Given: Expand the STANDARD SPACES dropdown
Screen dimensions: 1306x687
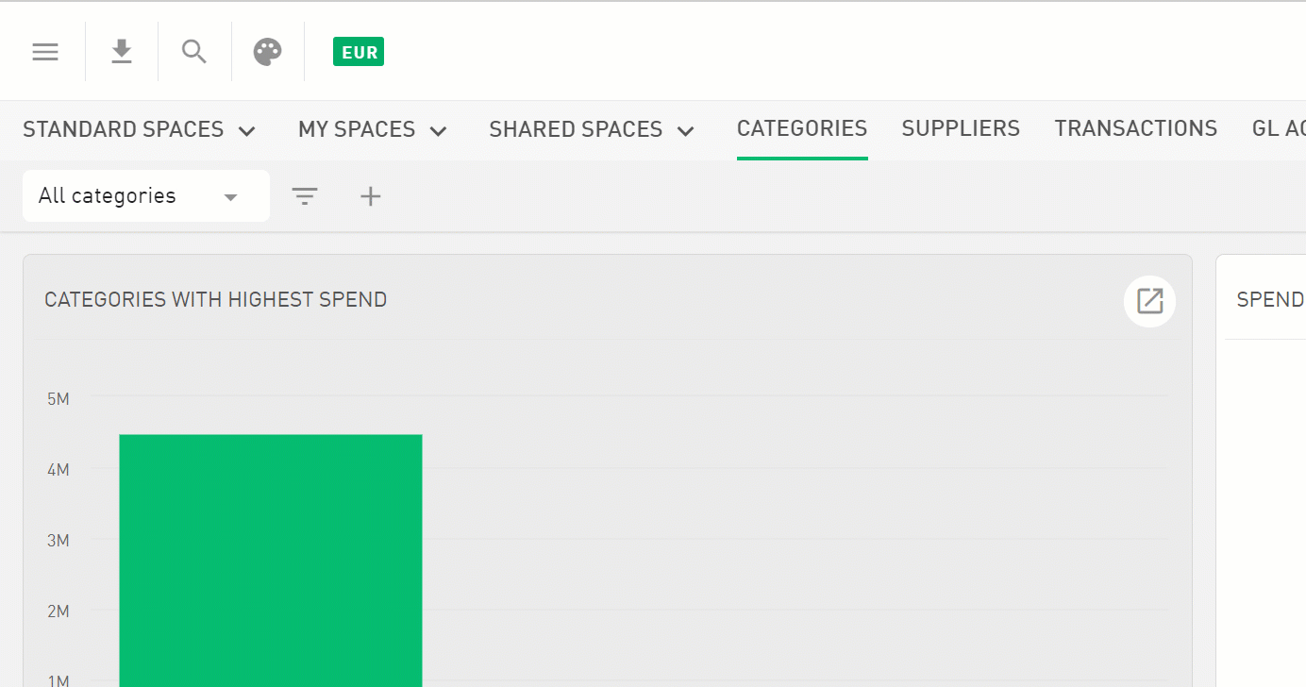Looking at the screenshot, I should coord(139,129).
